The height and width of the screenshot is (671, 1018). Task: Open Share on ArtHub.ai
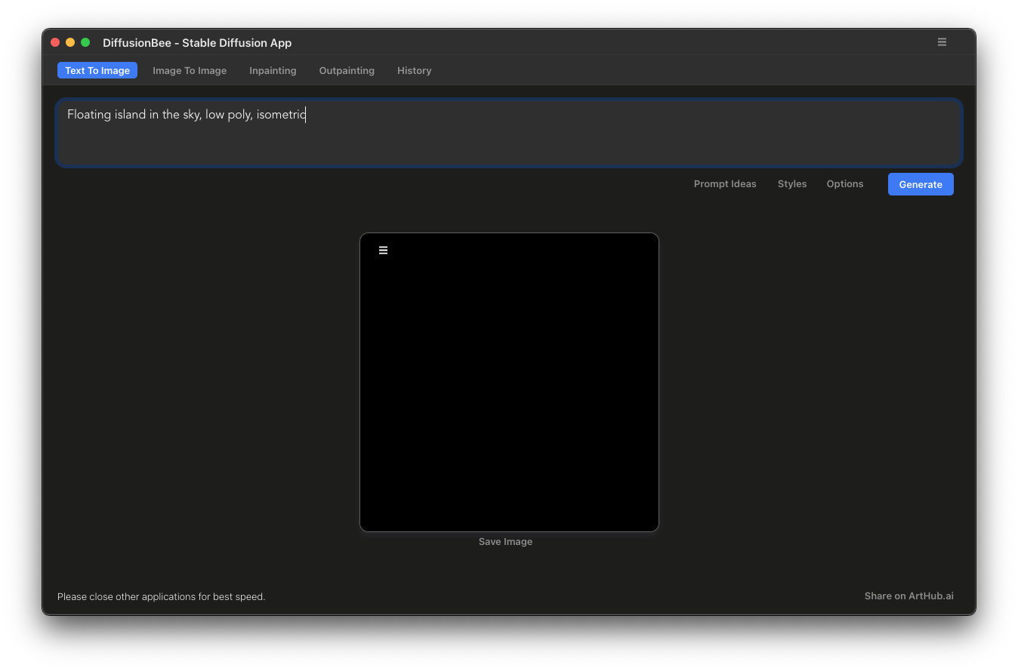click(x=908, y=596)
